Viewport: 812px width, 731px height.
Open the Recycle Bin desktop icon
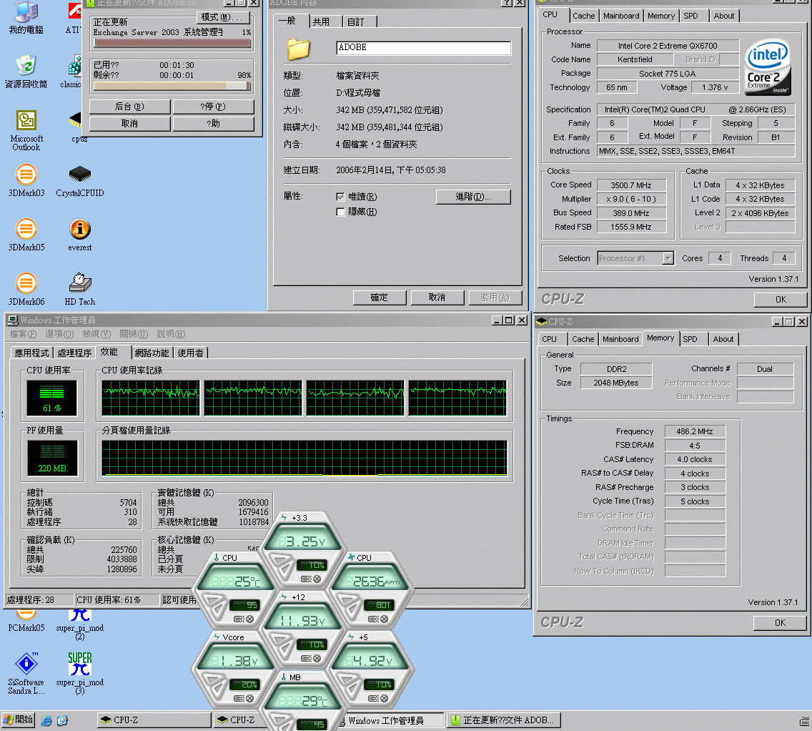coord(26,72)
